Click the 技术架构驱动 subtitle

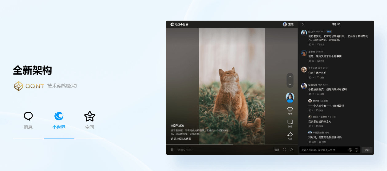(x=62, y=86)
